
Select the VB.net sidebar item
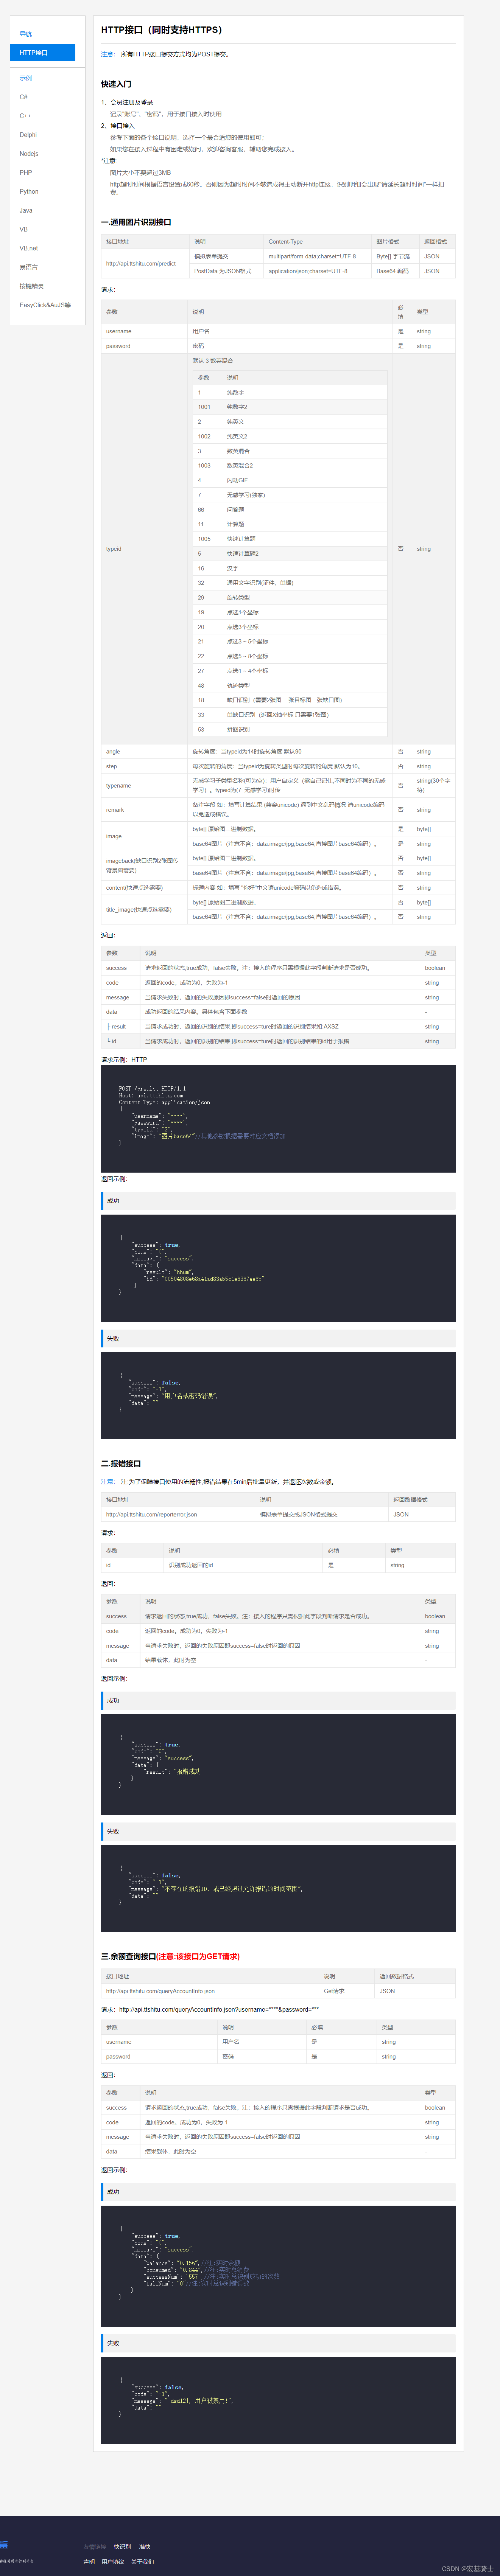pos(29,248)
